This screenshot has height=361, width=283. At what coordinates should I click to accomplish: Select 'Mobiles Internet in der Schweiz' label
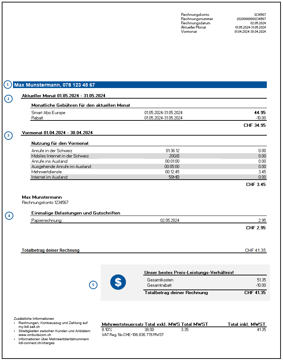[x=60, y=156]
